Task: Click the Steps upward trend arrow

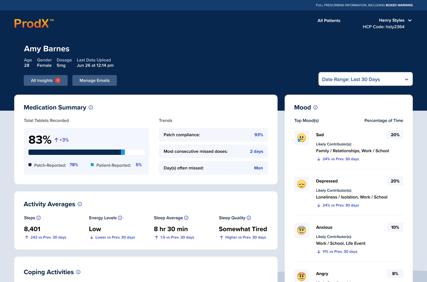Action: pyautogui.click(x=27, y=237)
